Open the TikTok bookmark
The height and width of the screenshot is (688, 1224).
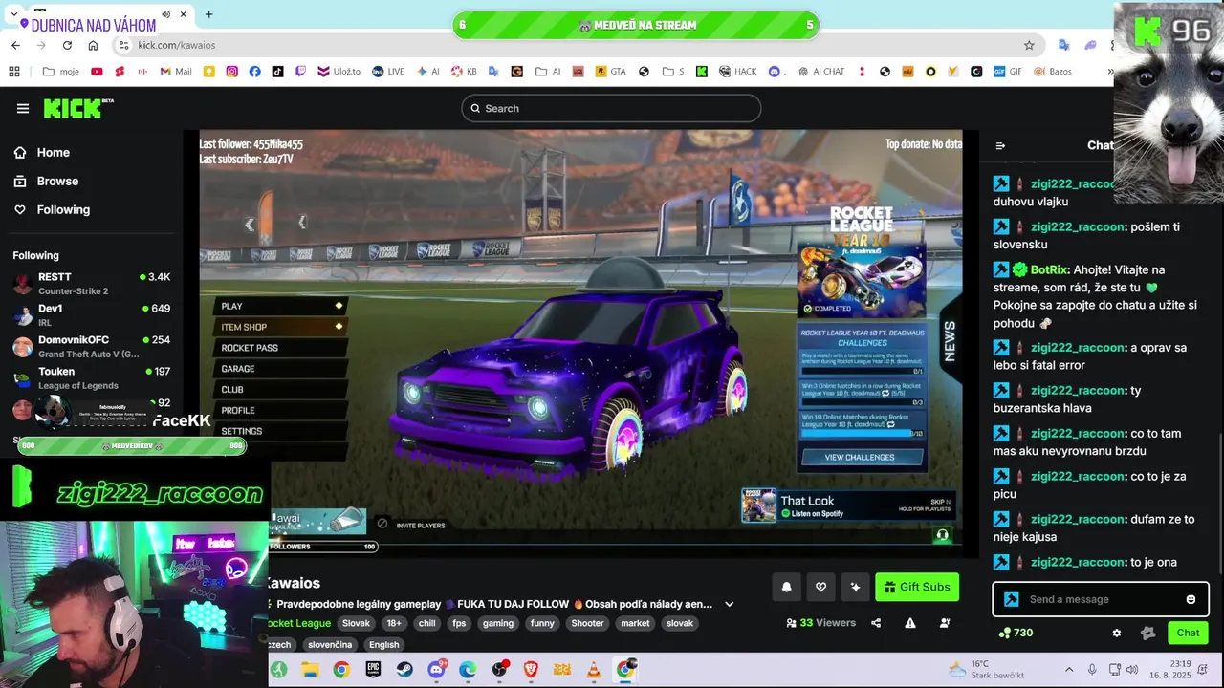click(x=277, y=72)
